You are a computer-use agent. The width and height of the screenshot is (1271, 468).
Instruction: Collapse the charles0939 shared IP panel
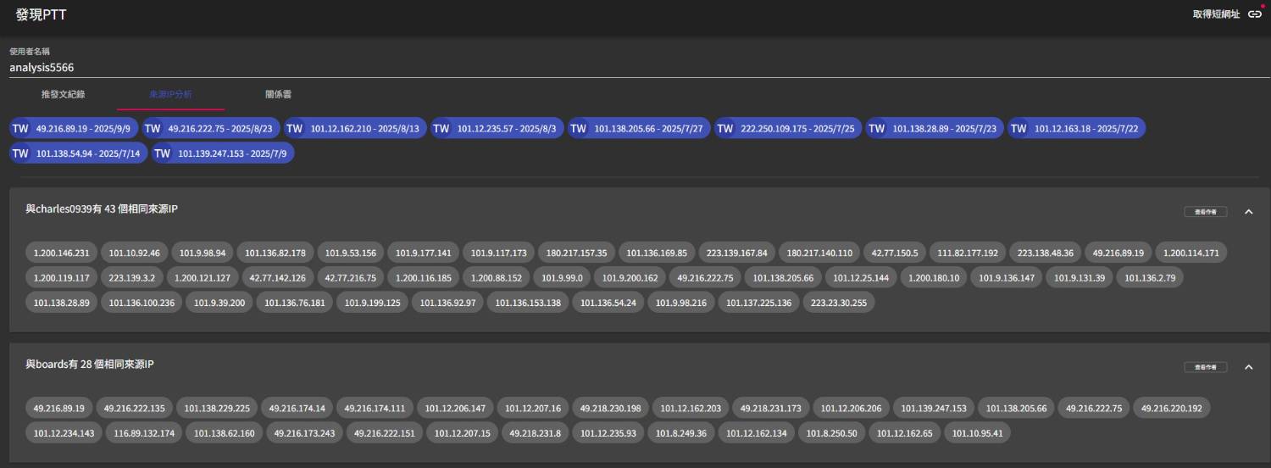click(x=1248, y=212)
